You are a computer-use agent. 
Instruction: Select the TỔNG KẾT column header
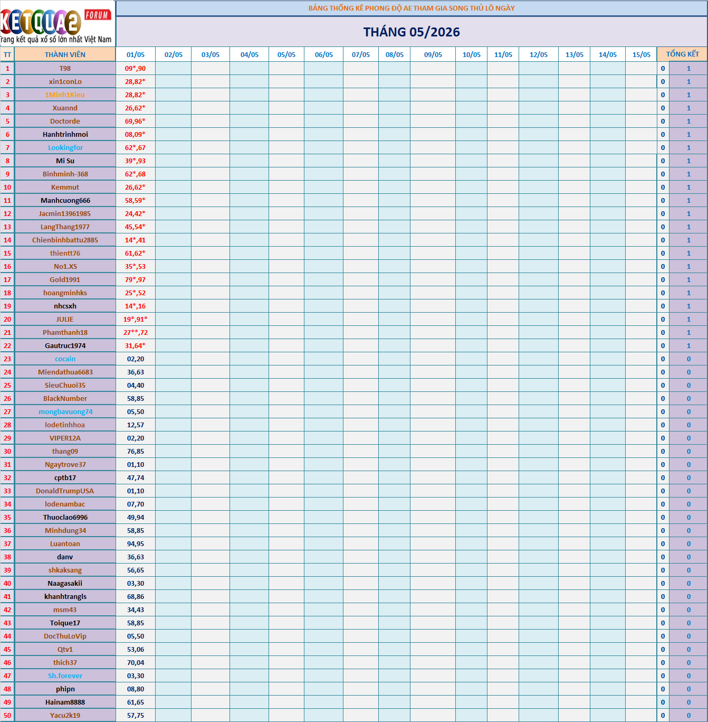point(682,54)
